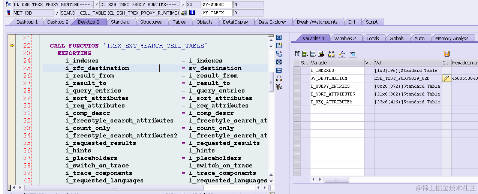
Task: Click the orange save diskette icon
Action: (447, 54)
